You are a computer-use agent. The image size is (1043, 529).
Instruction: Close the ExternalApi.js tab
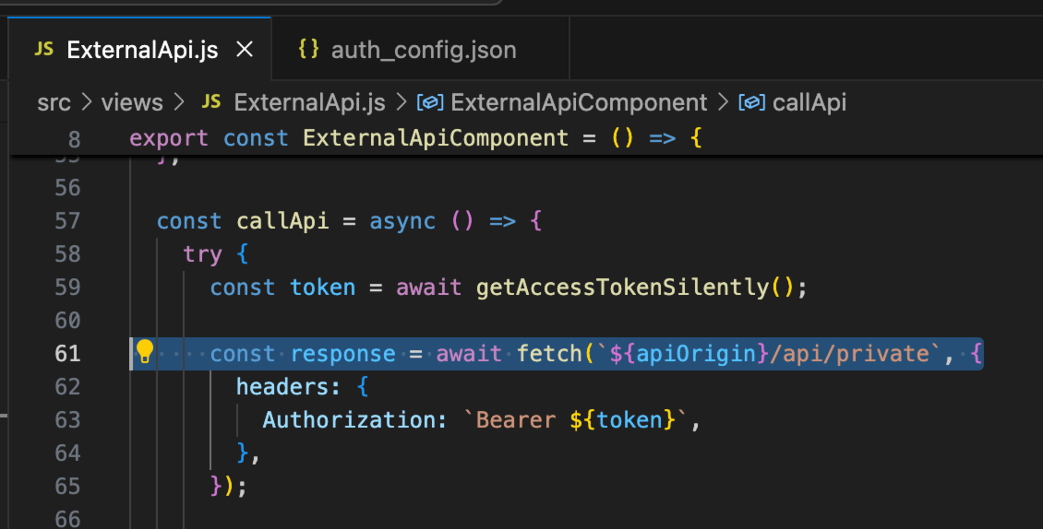[x=245, y=50]
